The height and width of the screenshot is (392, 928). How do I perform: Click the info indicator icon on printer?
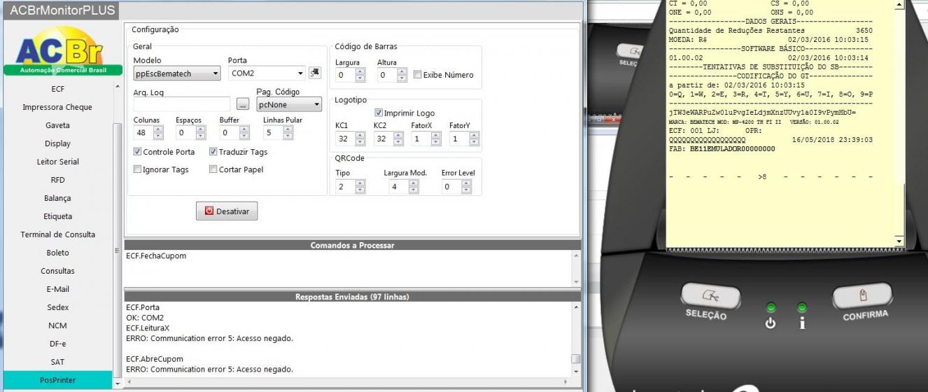coord(802,323)
